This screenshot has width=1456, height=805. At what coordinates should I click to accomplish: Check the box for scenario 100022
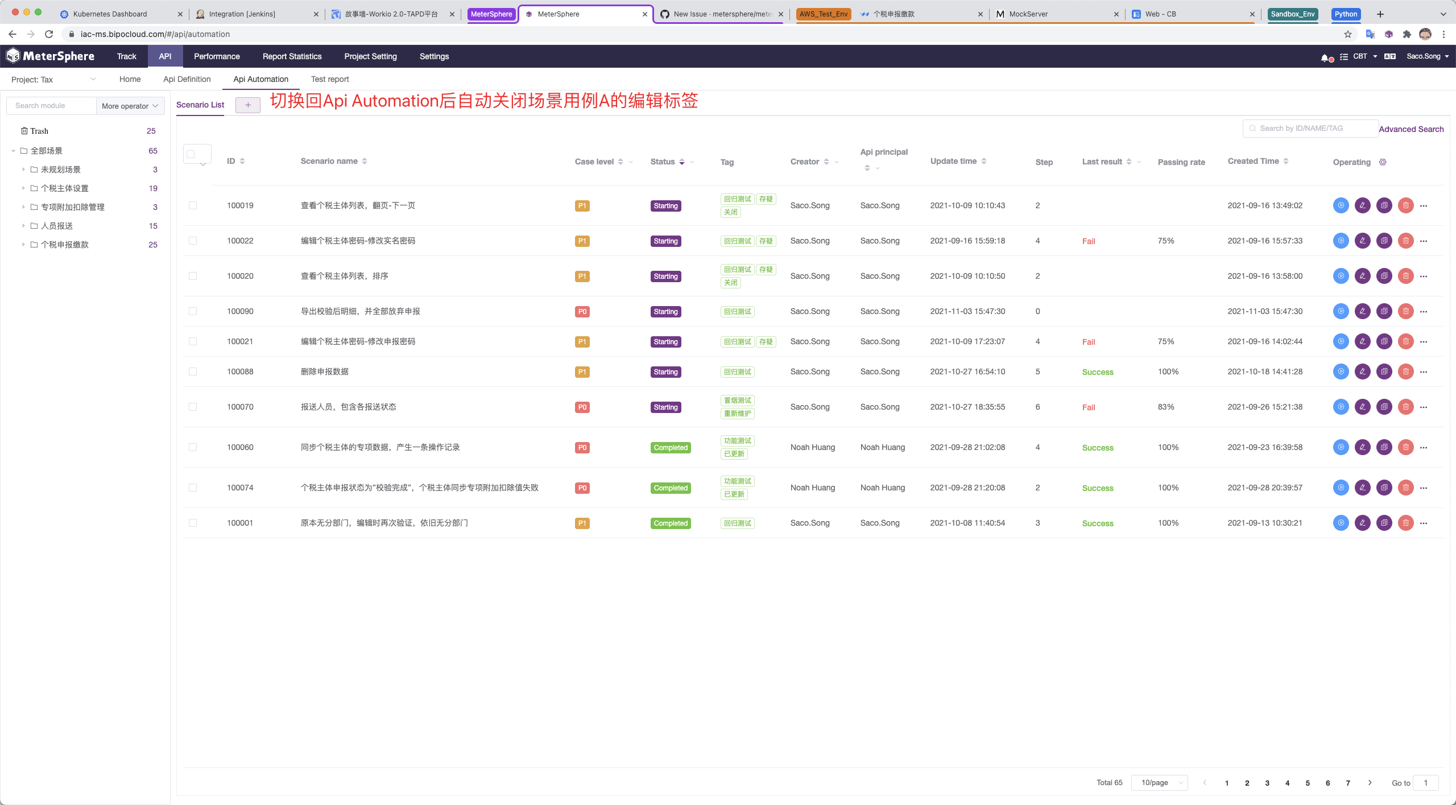(x=193, y=241)
